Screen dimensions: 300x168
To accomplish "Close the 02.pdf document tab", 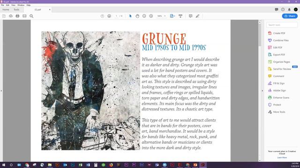I will click(50, 9).
